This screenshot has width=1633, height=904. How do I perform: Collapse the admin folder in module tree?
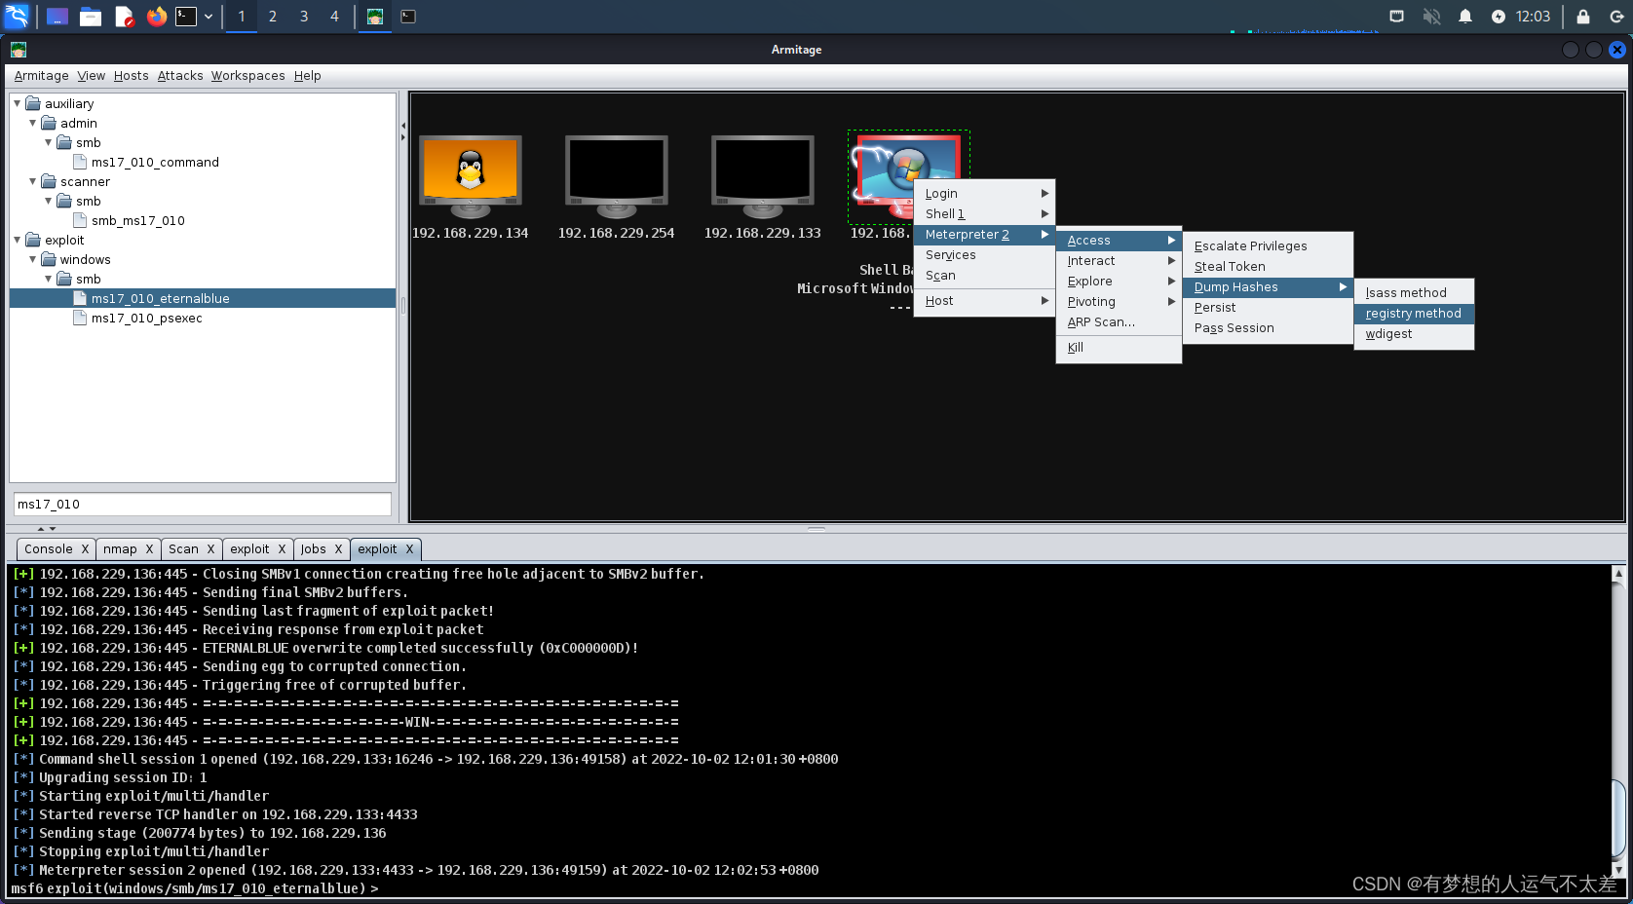33,123
